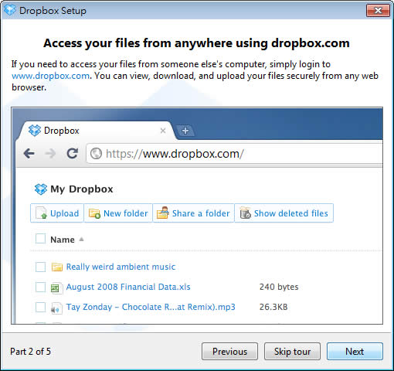This screenshot has width=394, height=371.
Task: Click the Next button
Action: [355, 351]
